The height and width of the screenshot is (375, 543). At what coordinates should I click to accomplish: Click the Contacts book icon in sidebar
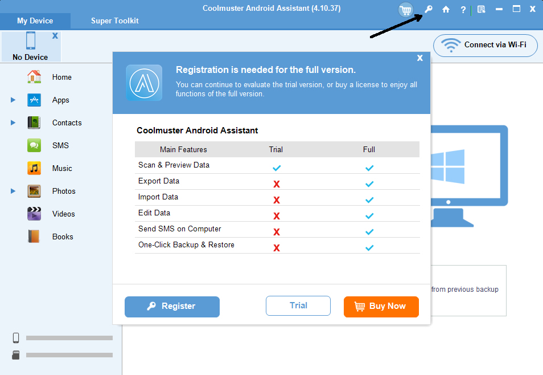point(34,123)
